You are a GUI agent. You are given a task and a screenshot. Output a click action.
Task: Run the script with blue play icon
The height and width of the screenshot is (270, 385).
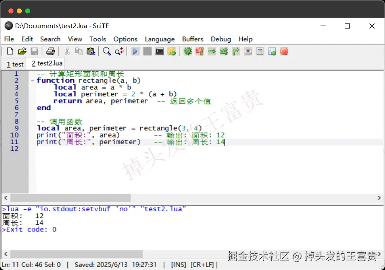[135, 51]
